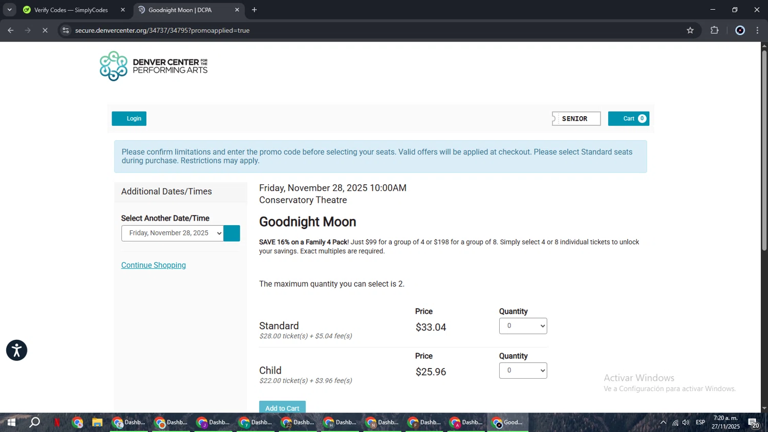Open the notification center with 20 badge

tap(754, 423)
